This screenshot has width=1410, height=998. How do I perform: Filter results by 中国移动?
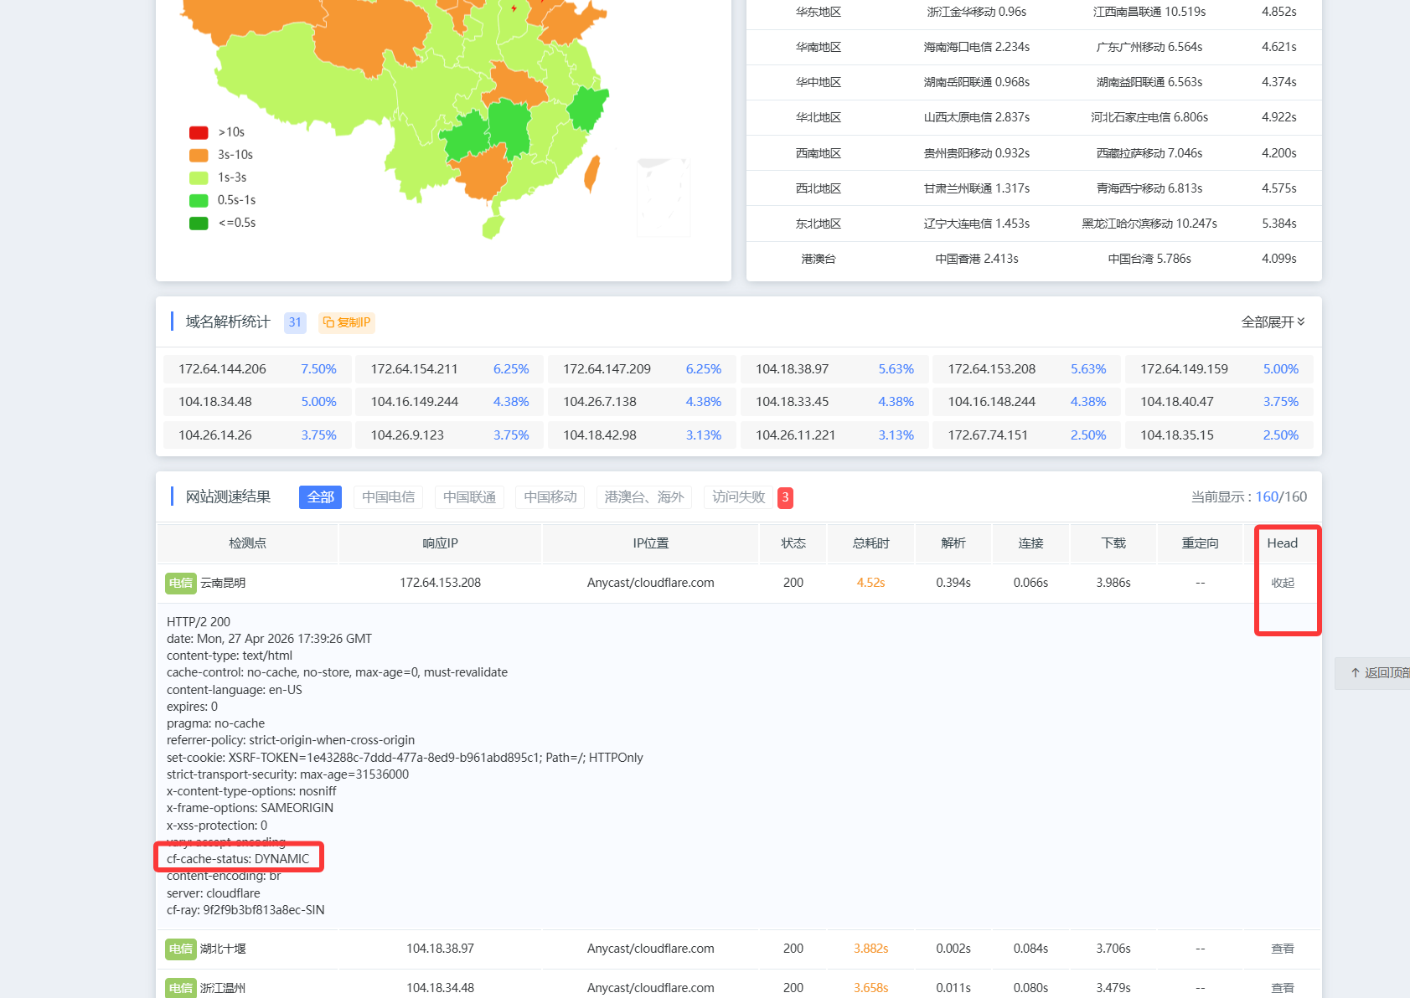click(550, 497)
